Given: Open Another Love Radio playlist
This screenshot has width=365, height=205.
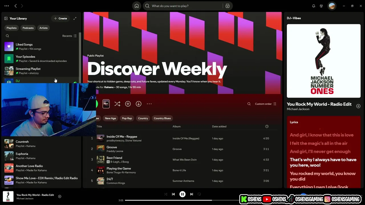Looking at the screenshot, I should click(x=41, y=168).
